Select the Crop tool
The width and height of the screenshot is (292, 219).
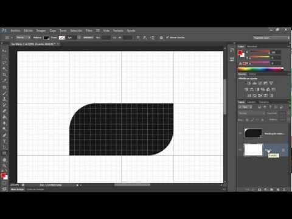pos(4,75)
